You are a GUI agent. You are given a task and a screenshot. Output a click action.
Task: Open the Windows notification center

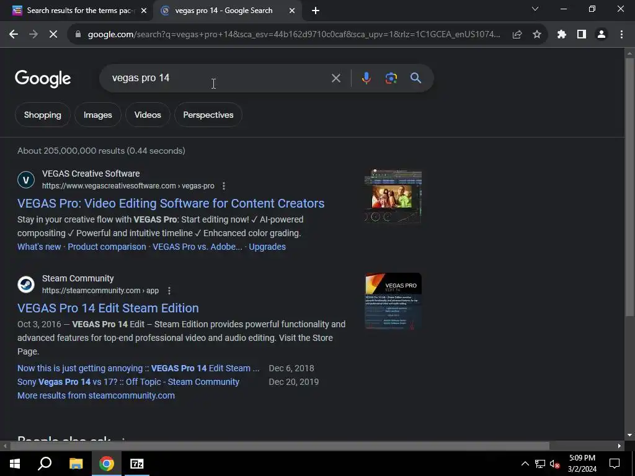(x=615, y=464)
